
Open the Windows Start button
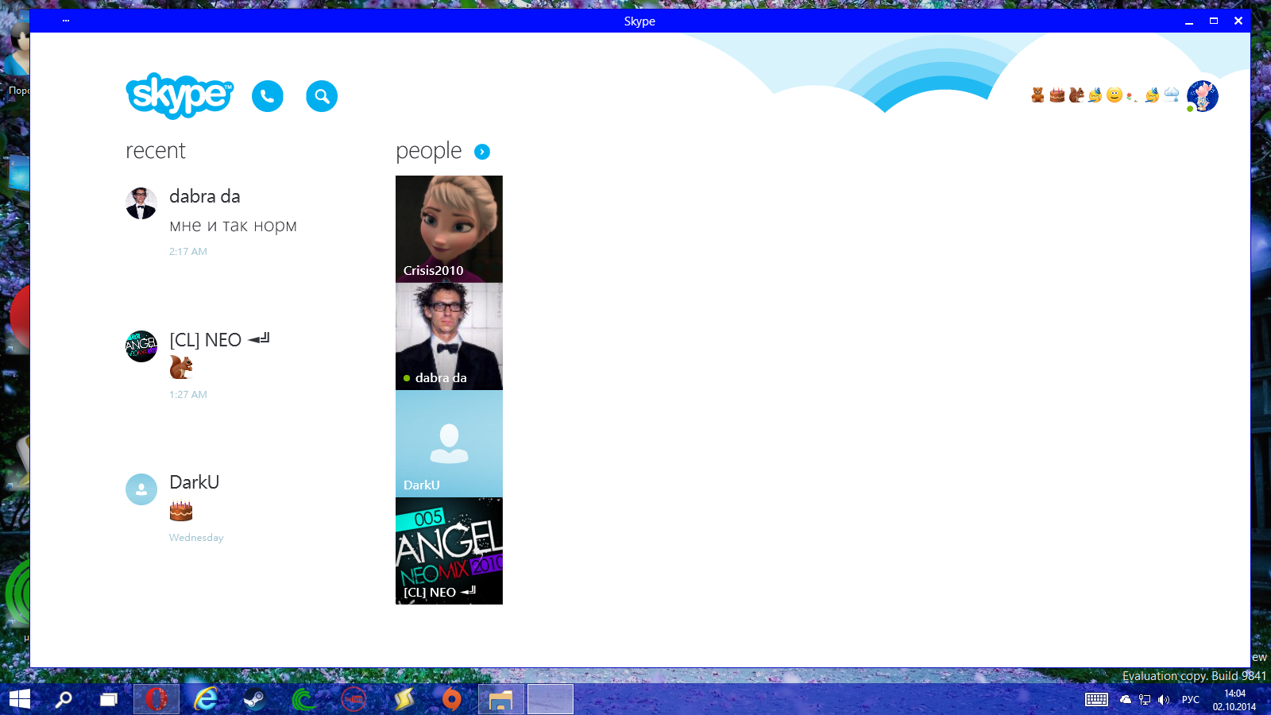(x=20, y=699)
